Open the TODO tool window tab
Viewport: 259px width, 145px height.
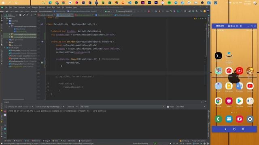click(8, 141)
